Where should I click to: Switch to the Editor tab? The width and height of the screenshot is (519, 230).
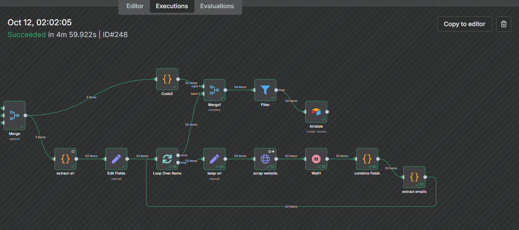[x=135, y=6]
